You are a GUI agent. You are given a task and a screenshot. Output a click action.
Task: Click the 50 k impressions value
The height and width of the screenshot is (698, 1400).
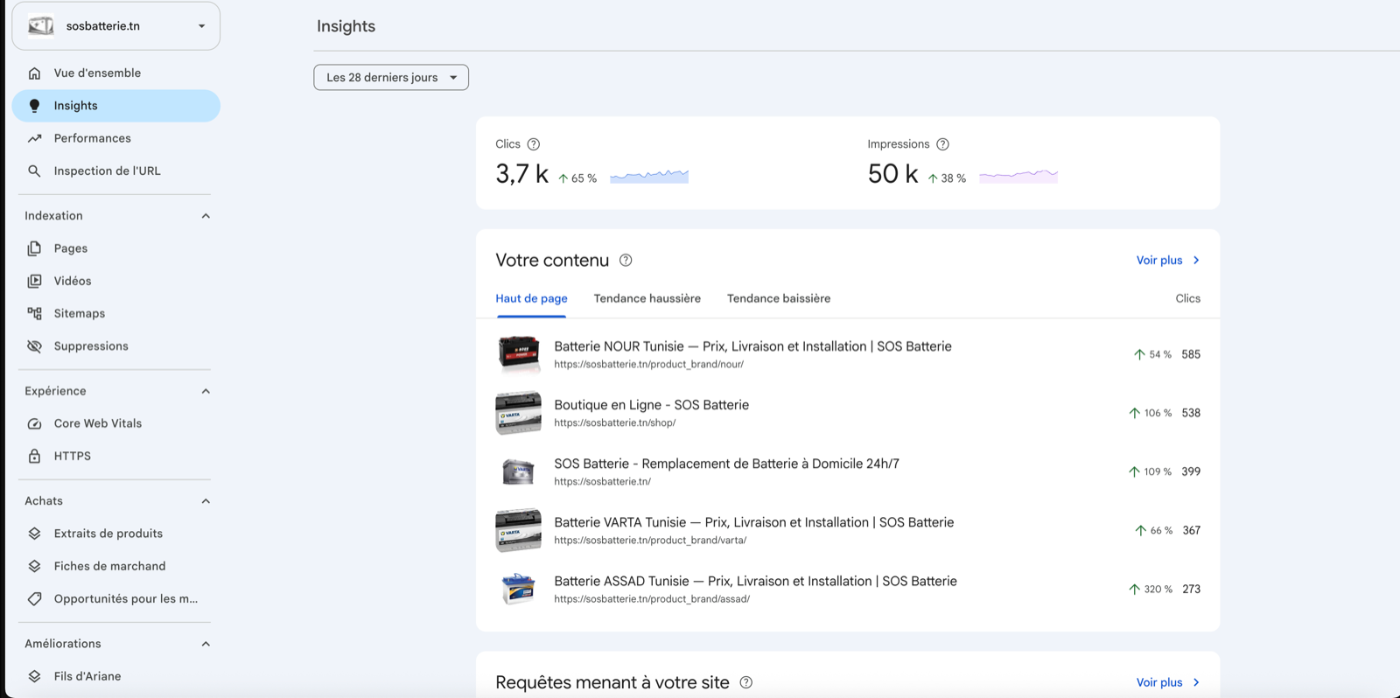(892, 174)
